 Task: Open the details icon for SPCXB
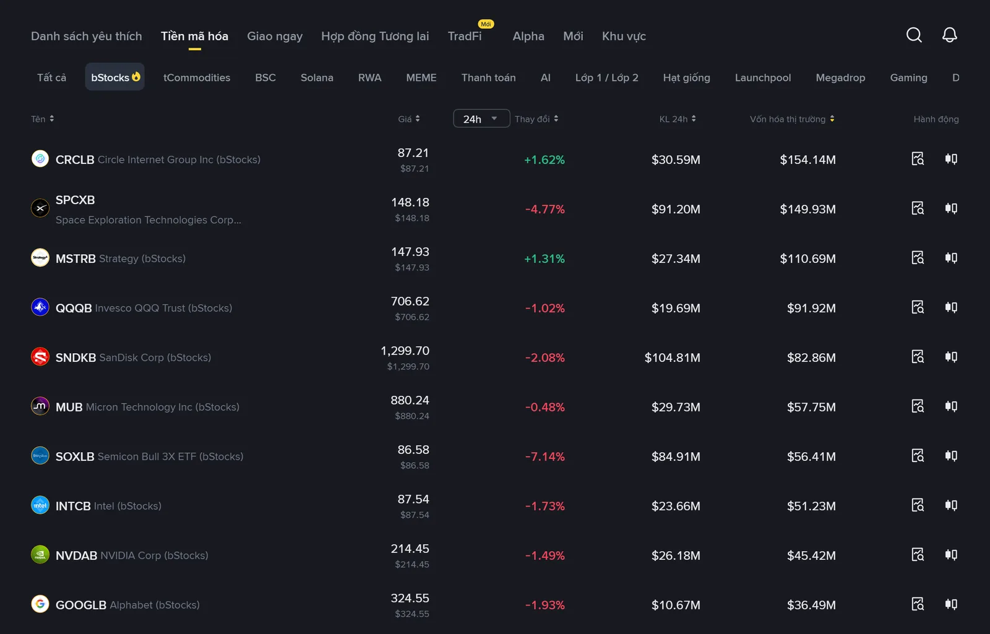pos(918,208)
